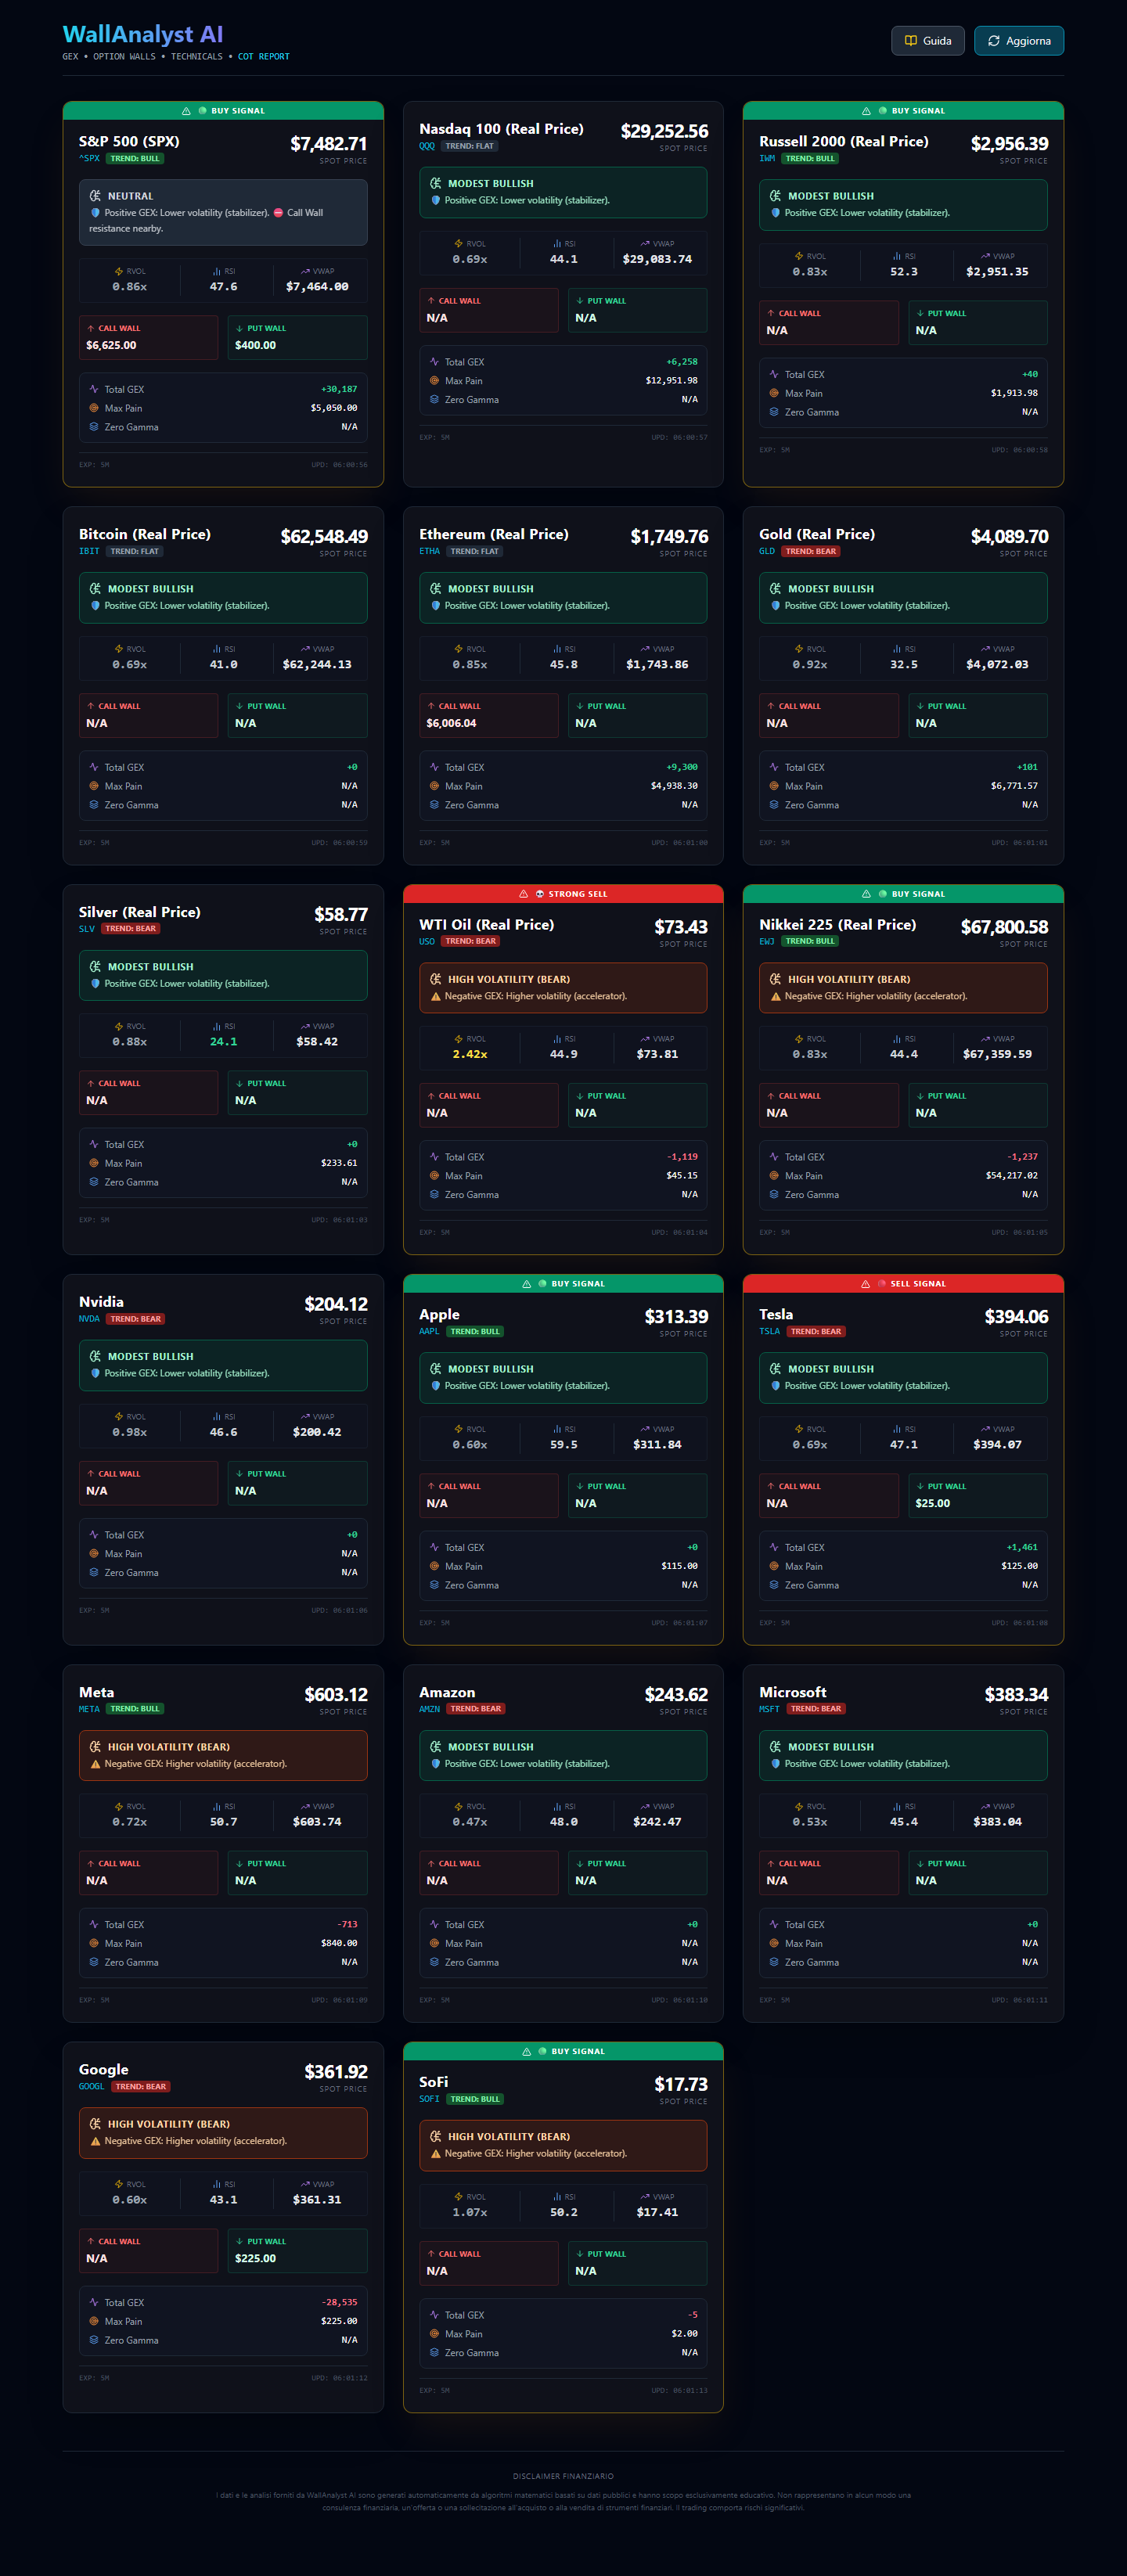Click the DISCLAIMER FINANZIARIO footer heading

coord(563,2476)
